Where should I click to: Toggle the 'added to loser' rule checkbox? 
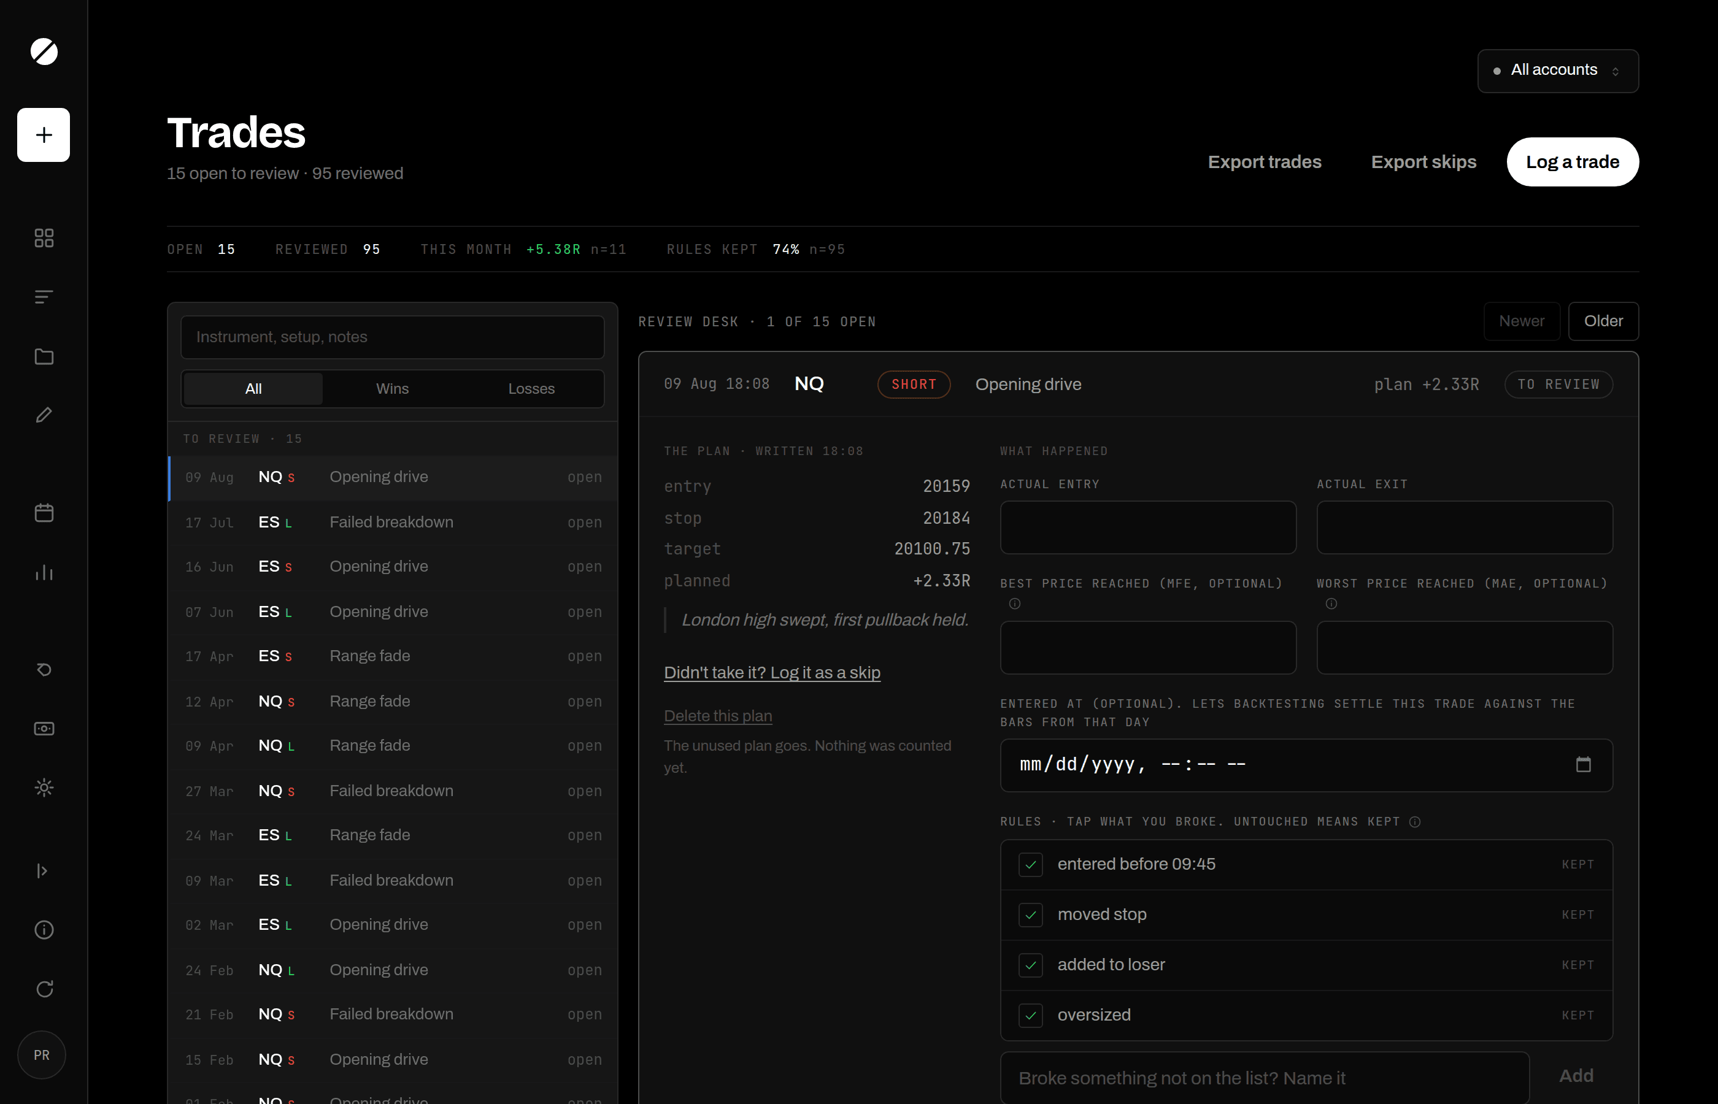tap(1030, 965)
